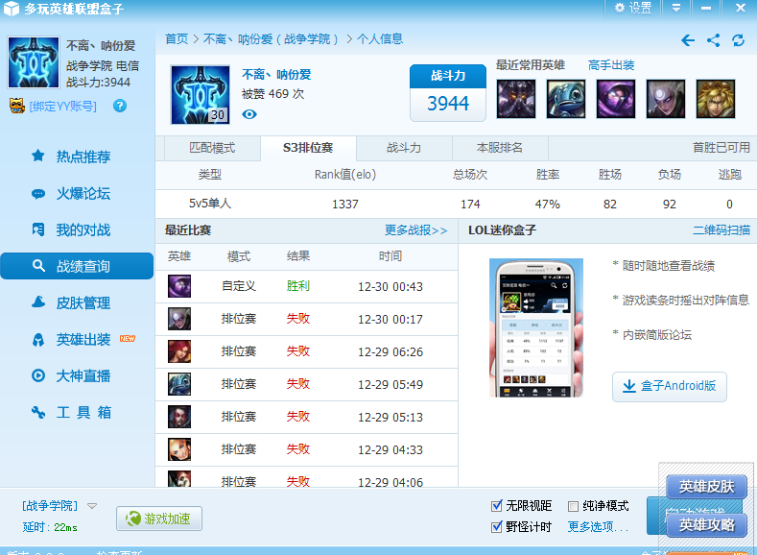This screenshot has width=757, height=555.
Task: Click 二维码扫描 link
Action: point(722,230)
